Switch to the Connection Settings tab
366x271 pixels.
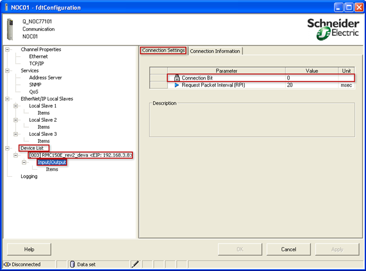[164, 50]
